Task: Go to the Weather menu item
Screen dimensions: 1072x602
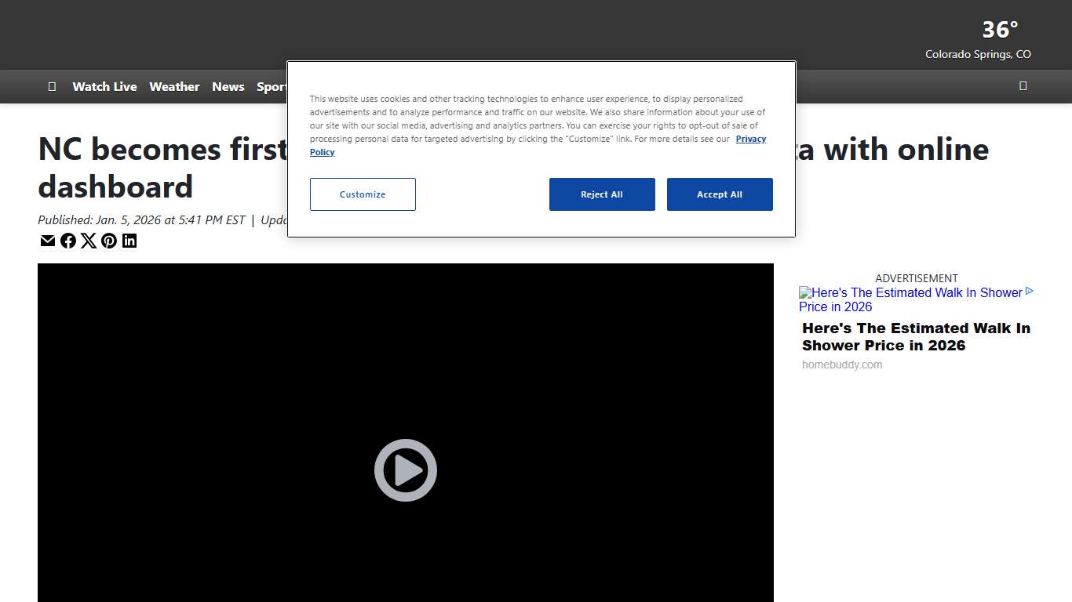Action: tap(174, 87)
